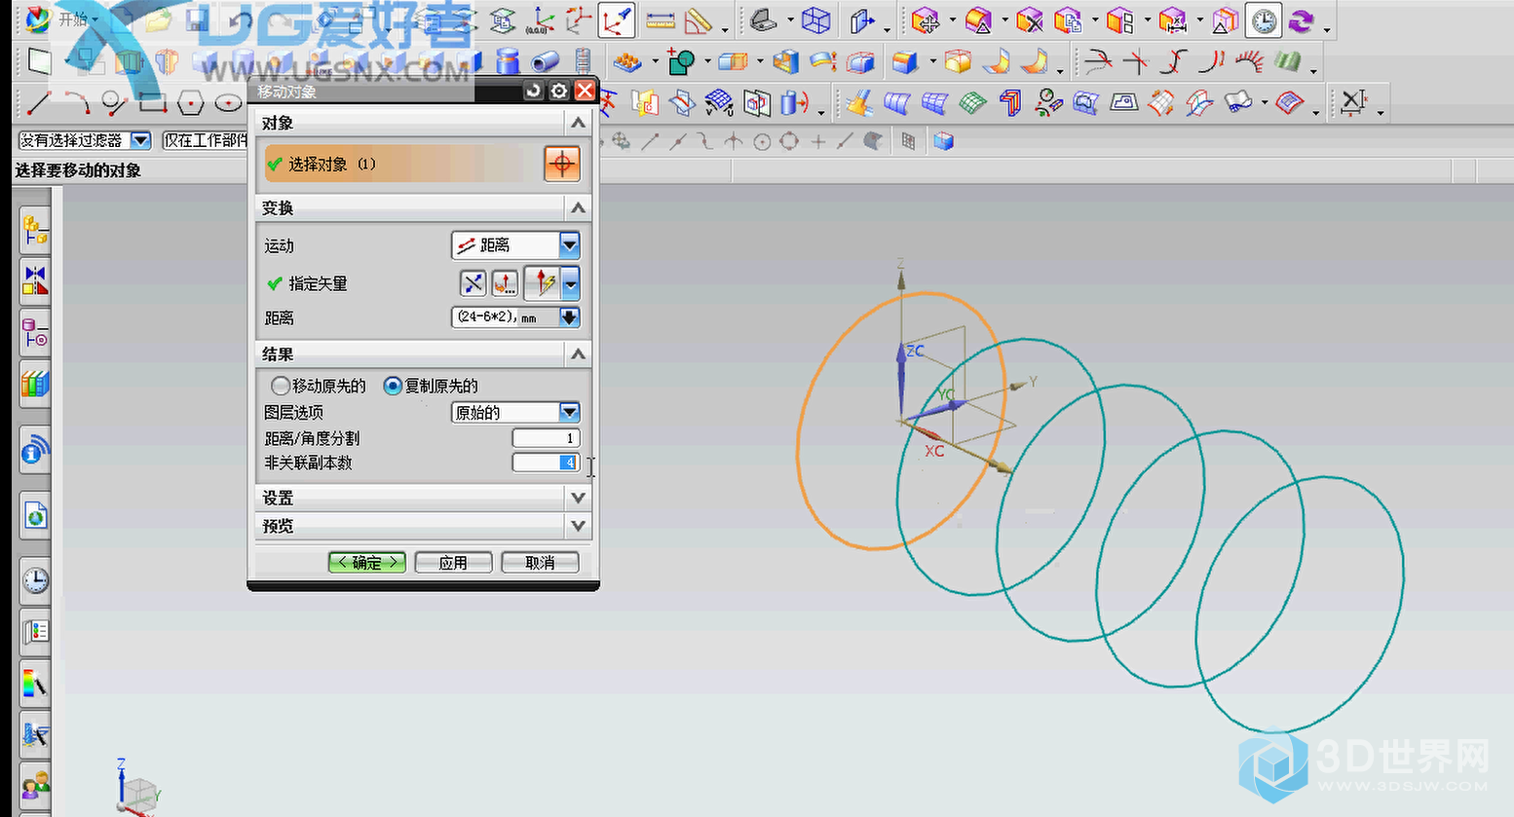Toggle the existing point snap option

pyautogui.click(x=817, y=141)
